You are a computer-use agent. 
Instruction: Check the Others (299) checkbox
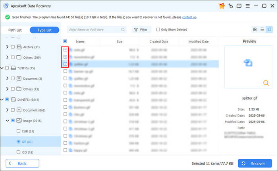(x=13, y=57)
